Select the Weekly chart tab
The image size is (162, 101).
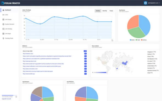(x=98, y=11)
